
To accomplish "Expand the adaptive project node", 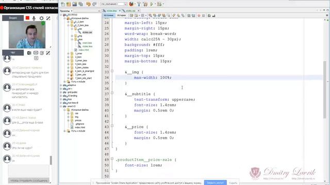I will [61, 85].
